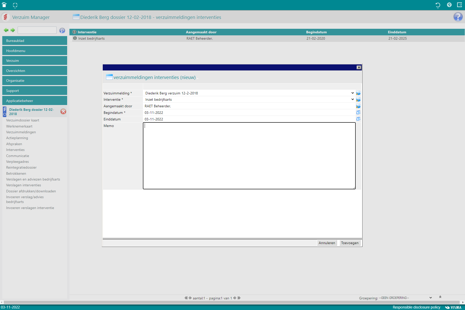The width and height of the screenshot is (465, 310).
Task: Open the support headset icon at top right
Action: [x=449, y=5]
